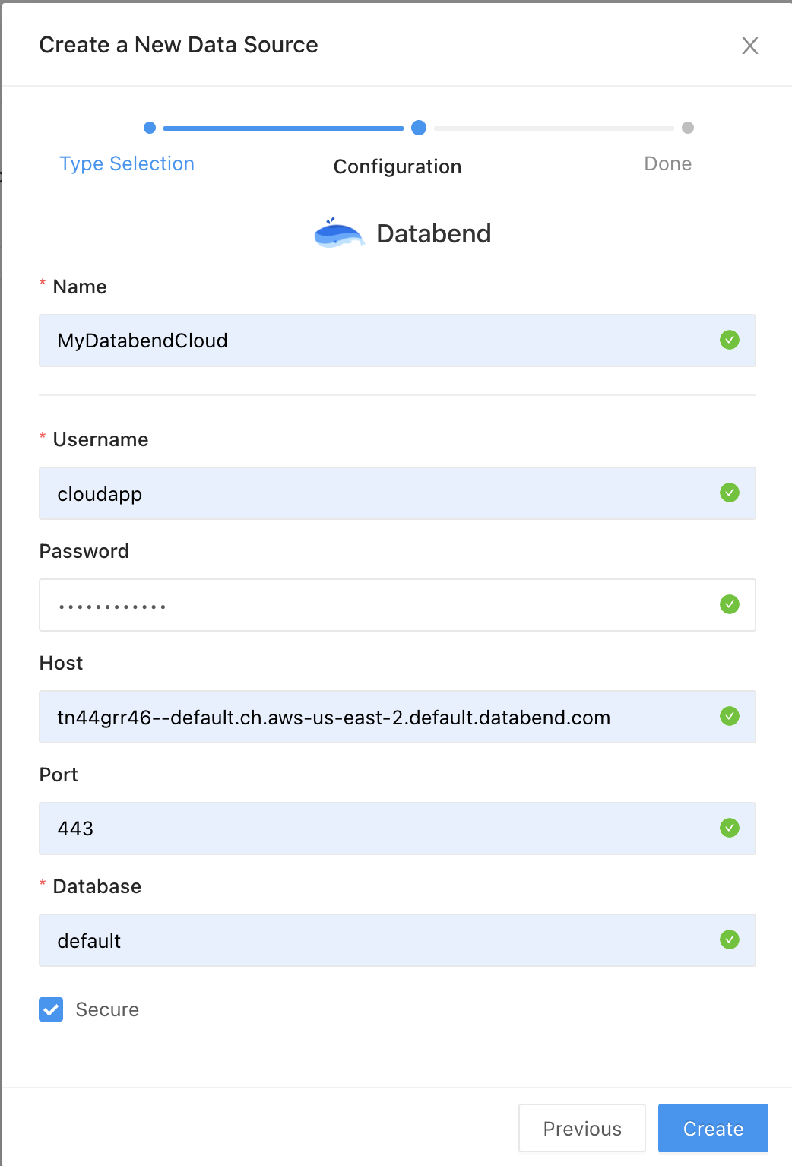The width and height of the screenshot is (792, 1166).
Task: Click the green checkmark in Host field
Action: click(730, 716)
